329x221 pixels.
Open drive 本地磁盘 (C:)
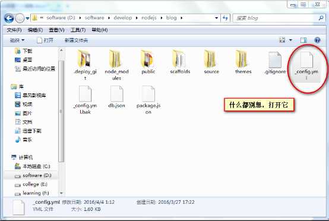(32, 166)
